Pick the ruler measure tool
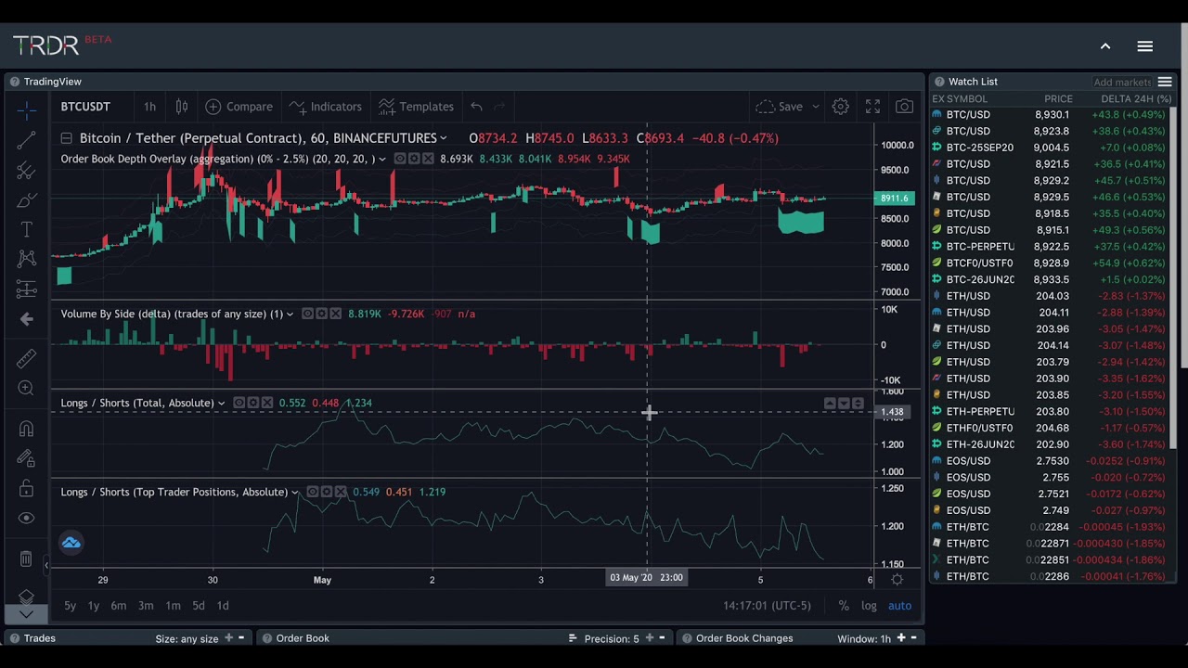Image resolution: width=1188 pixels, height=668 pixels. coord(26,358)
